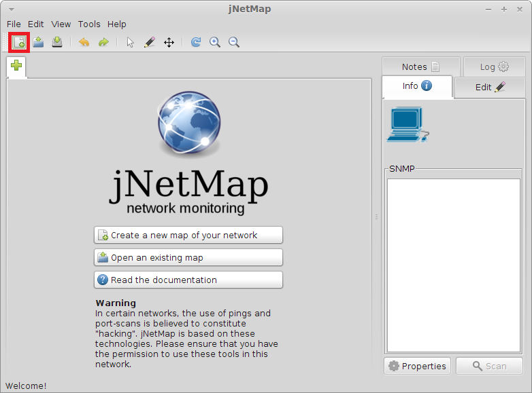Select the move crosshair tool
532x393 pixels.
(169, 42)
